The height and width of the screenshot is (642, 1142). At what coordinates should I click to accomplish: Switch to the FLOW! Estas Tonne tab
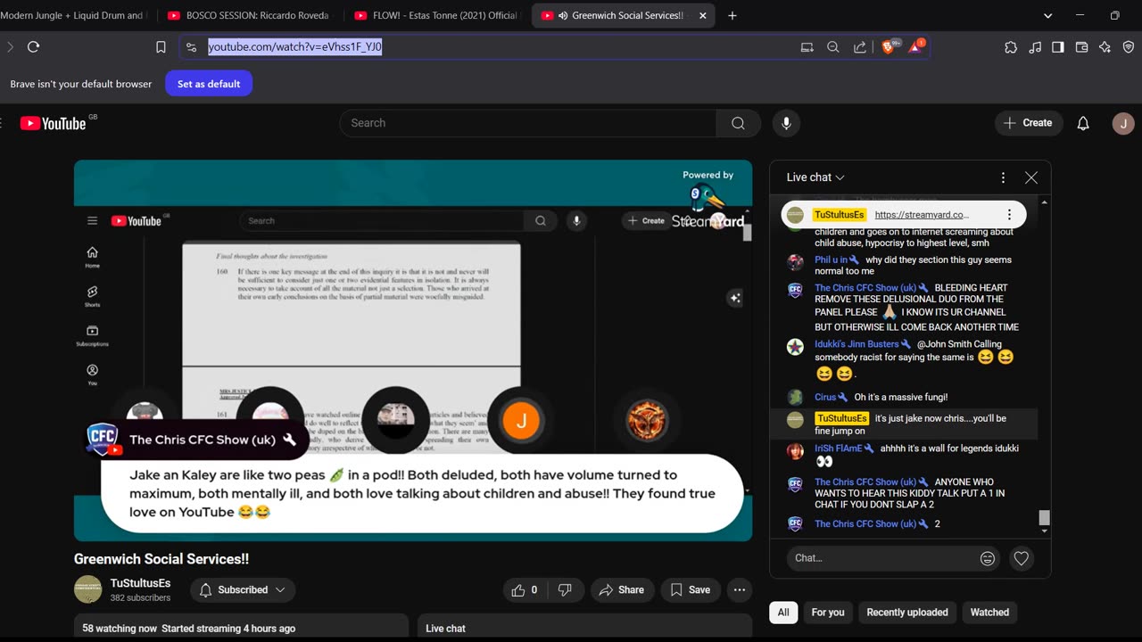(435, 15)
